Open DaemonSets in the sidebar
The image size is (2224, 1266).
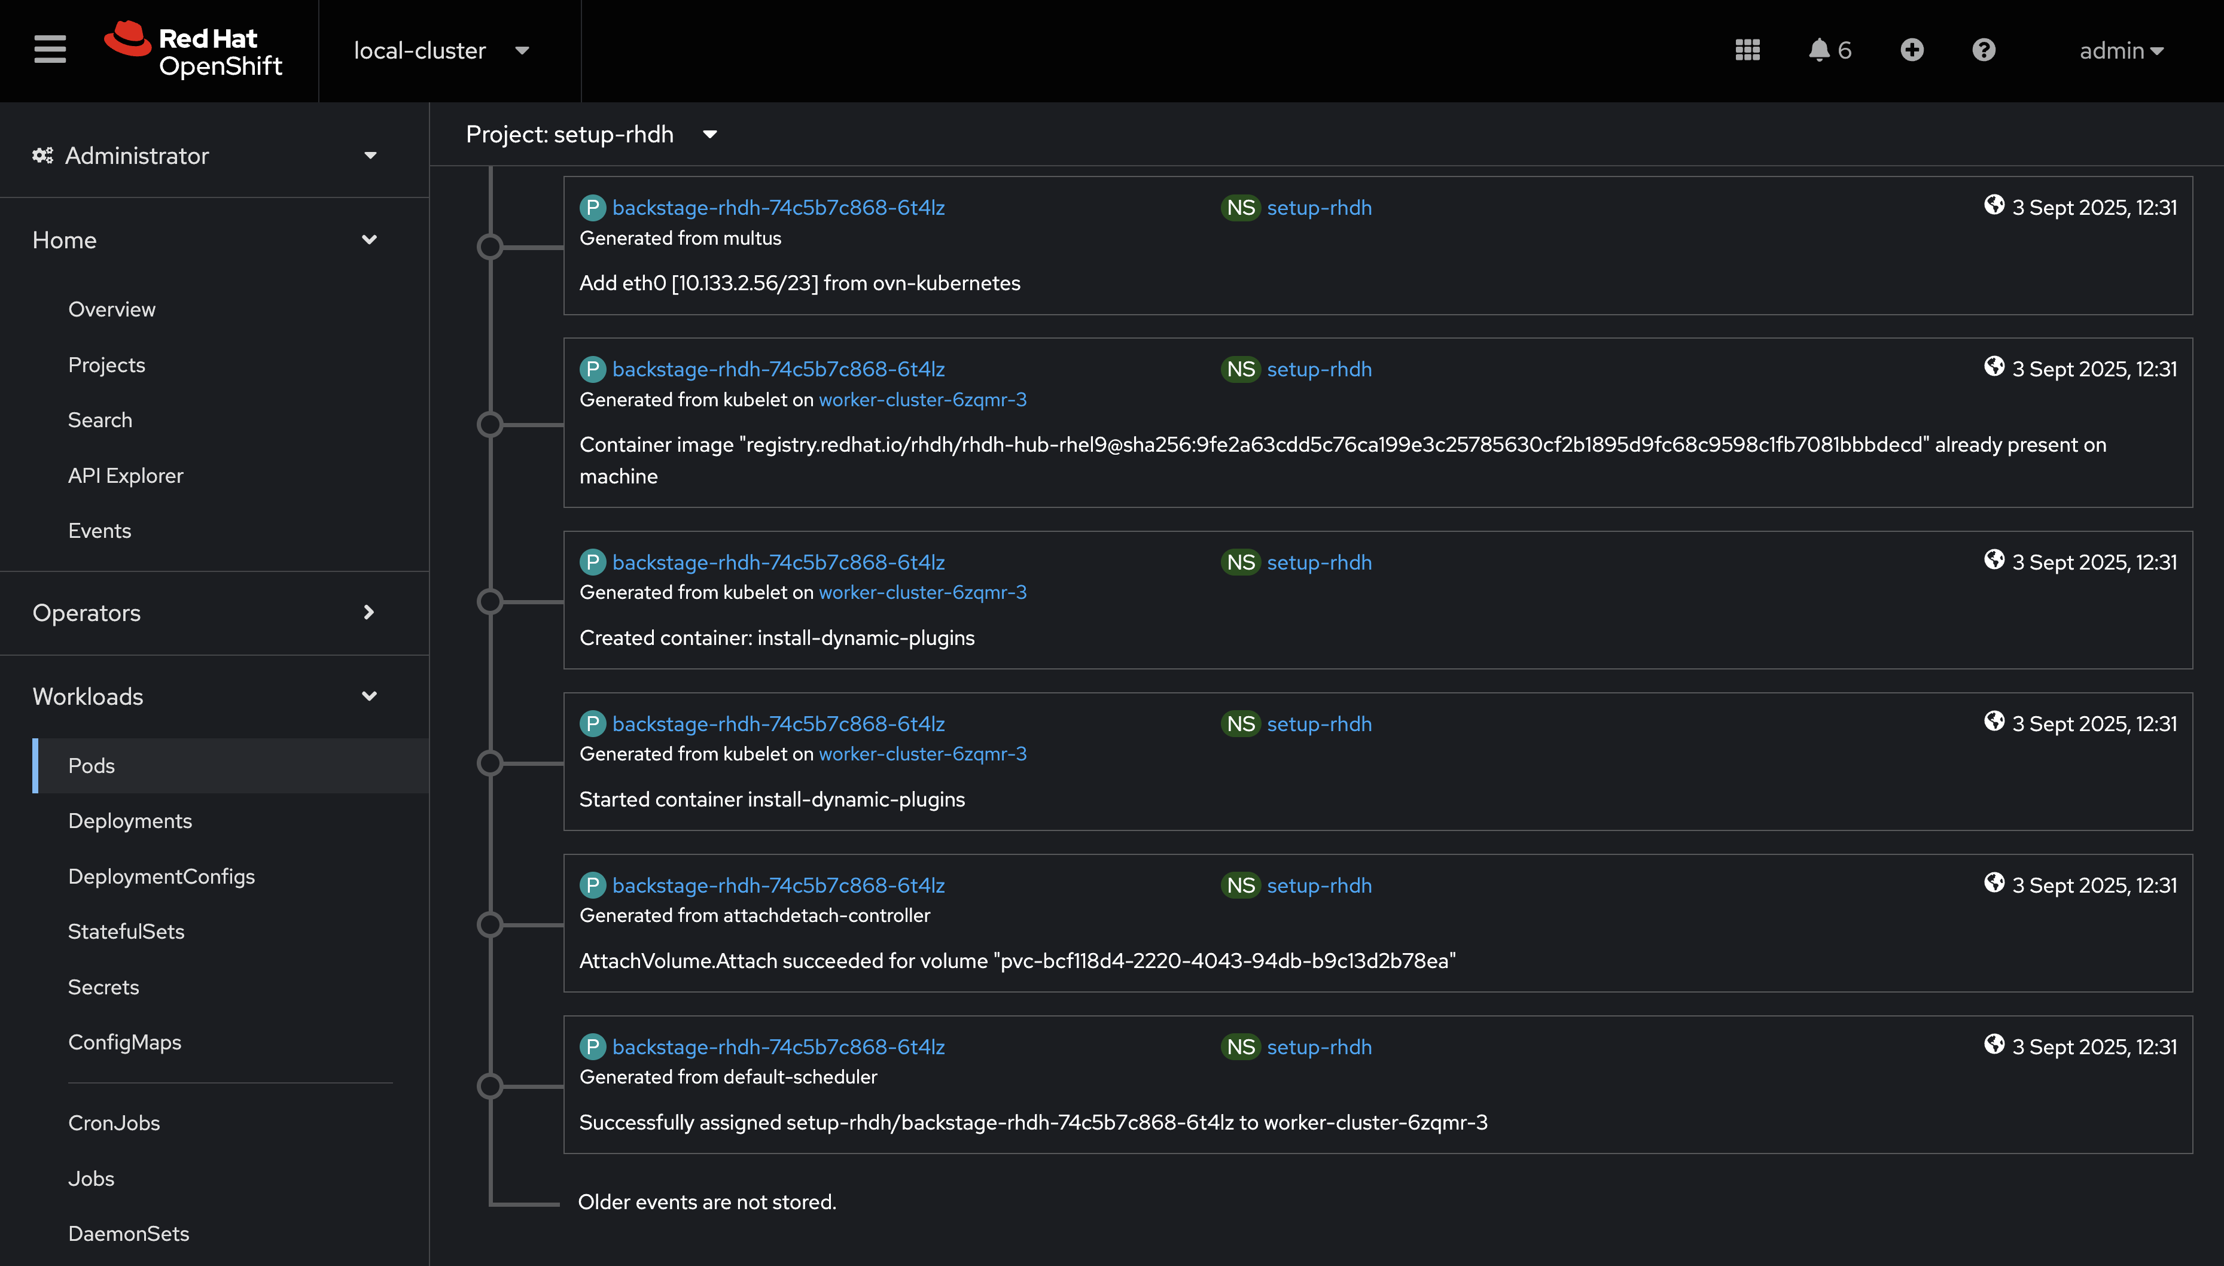coord(129,1234)
